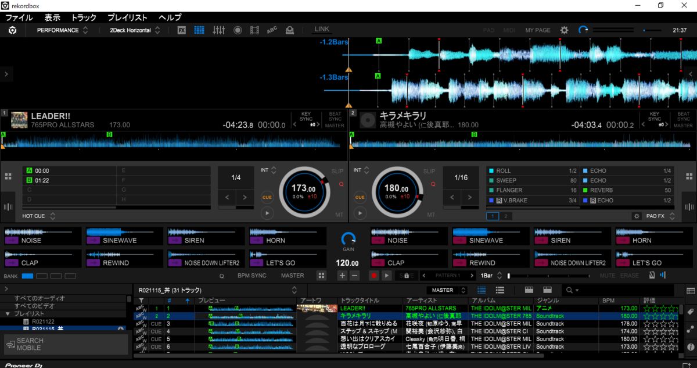Image resolution: width=697 pixels, height=368 pixels.
Task: Open the ヘルプ menu
Action: point(170,17)
